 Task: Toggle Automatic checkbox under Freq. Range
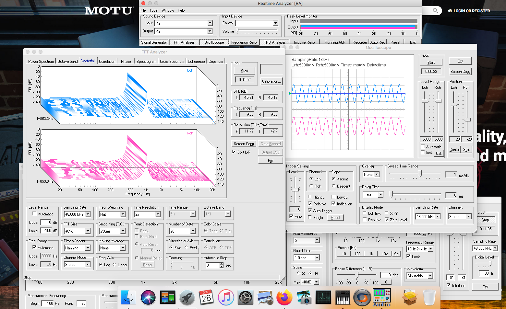34,247
